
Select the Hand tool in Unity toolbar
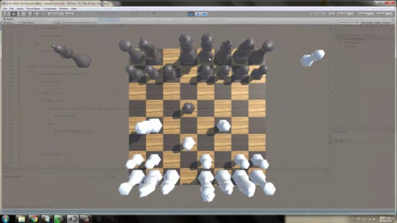(x=7, y=14)
